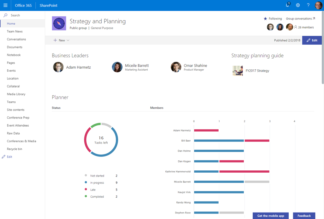Click the Group conversations arrow icon

(314, 18)
